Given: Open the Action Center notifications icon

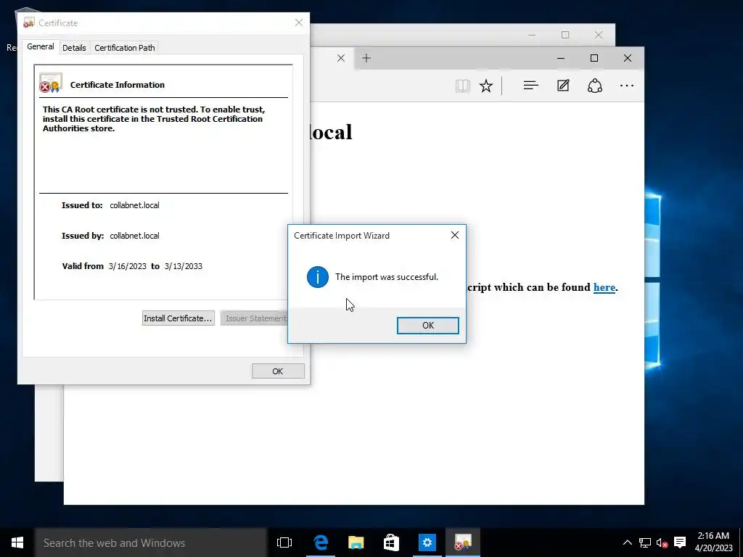Looking at the screenshot, I should pyautogui.click(x=680, y=542).
